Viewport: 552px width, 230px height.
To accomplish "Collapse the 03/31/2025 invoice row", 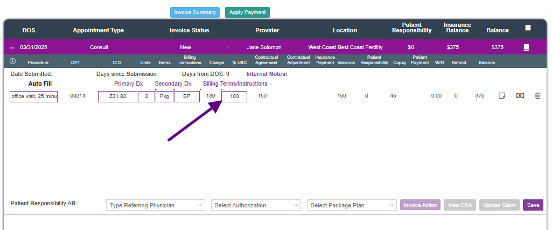I will coord(12,47).
